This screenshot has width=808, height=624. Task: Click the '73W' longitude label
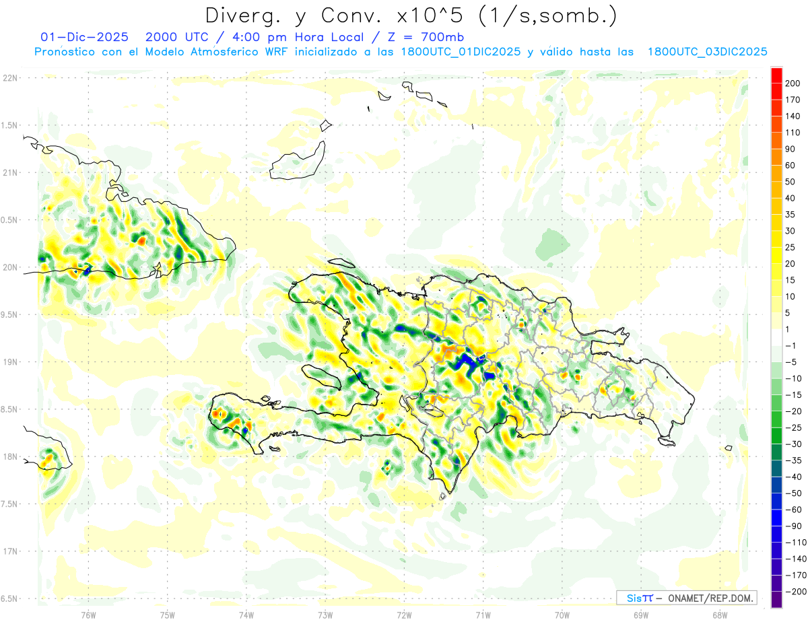click(325, 615)
